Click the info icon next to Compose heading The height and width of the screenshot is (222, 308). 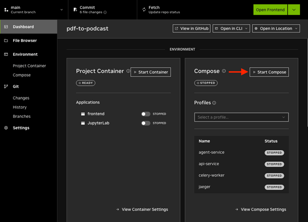click(x=224, y=71)
